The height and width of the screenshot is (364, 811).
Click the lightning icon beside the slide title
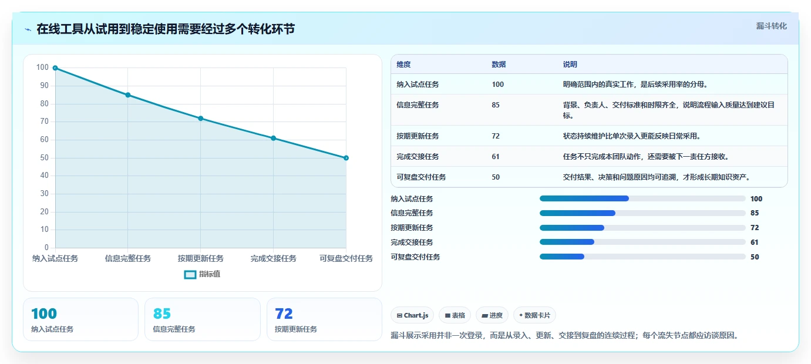[28, 29]
